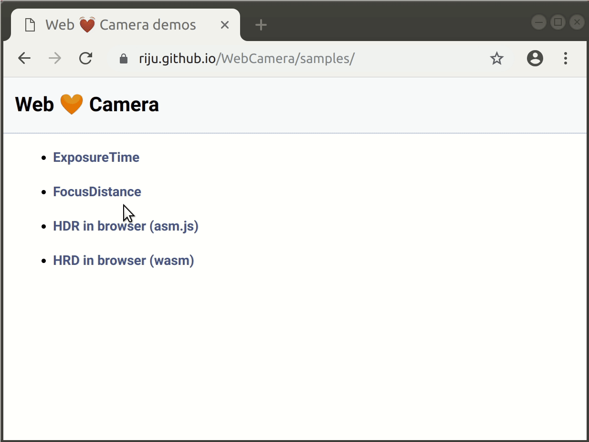Open the user profile avatar menu

tap(535, 59)
